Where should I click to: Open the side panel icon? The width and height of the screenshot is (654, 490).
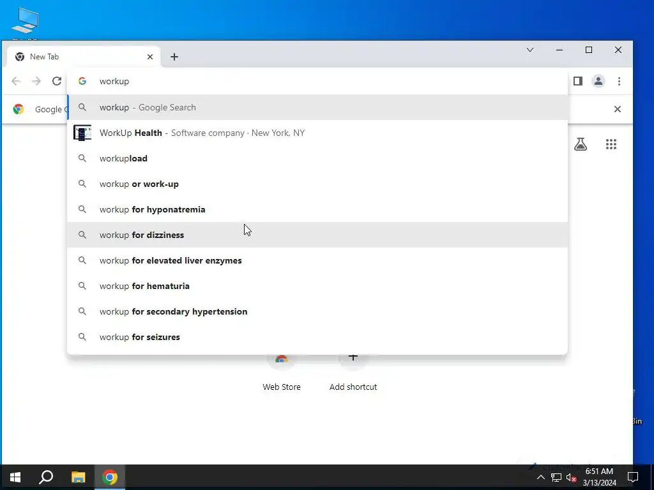click(577, 81)
